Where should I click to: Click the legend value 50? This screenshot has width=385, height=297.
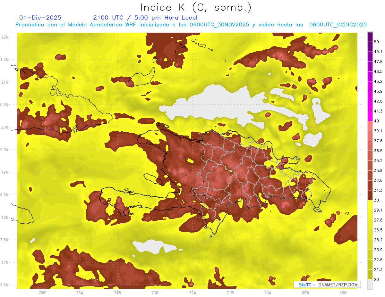[x=377, y=42]
